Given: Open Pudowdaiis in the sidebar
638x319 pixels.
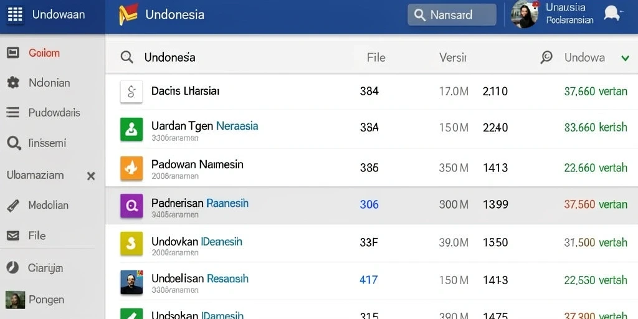Looking at the screenshot, I should click(54, 112).
